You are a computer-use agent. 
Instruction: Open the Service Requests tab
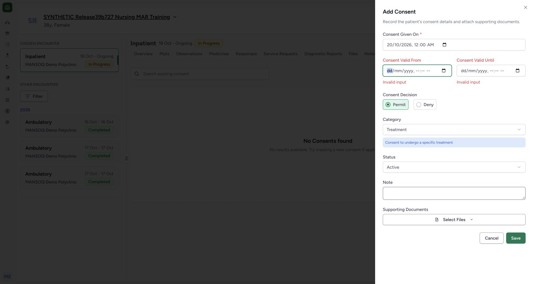pos(280,54)
